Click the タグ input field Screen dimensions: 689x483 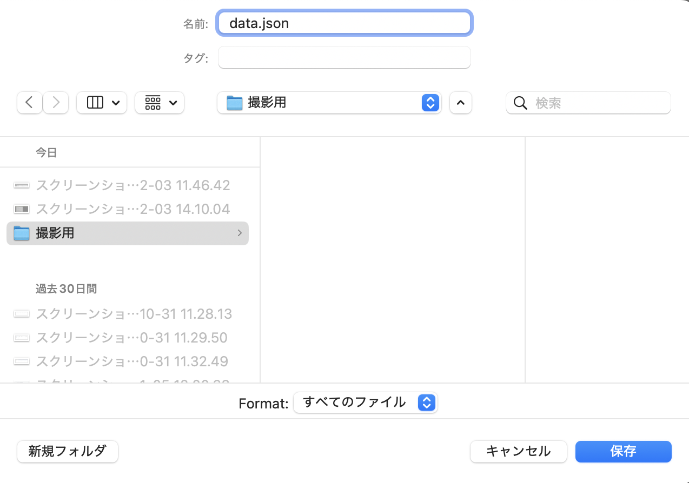click(344, 57)
